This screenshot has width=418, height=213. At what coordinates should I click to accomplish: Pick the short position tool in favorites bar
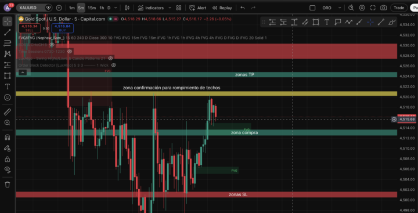click(283, 22)
